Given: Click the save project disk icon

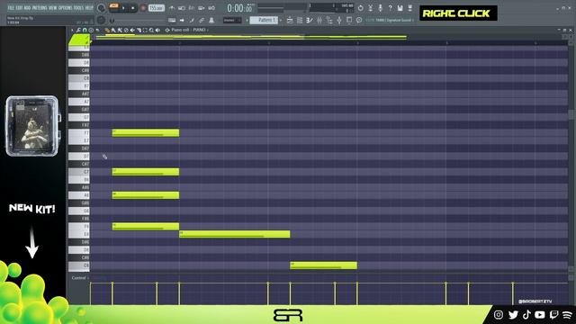Looking at the screenshot, I should 400,8.
